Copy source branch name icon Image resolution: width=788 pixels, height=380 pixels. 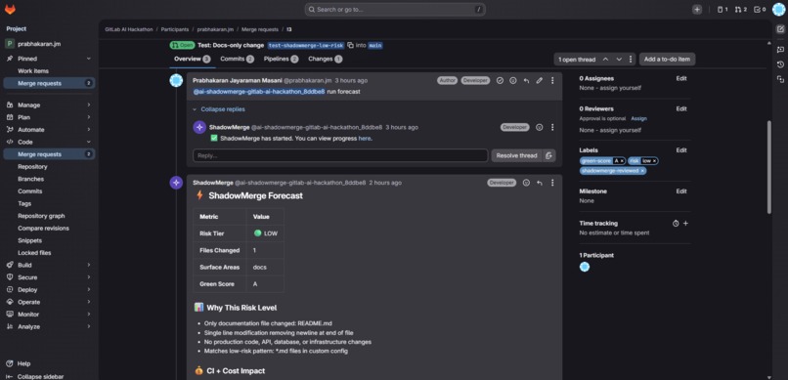tap(350, 45)
